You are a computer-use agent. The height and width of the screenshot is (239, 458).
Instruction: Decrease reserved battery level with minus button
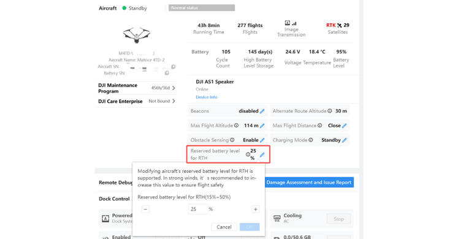point(145,209)
